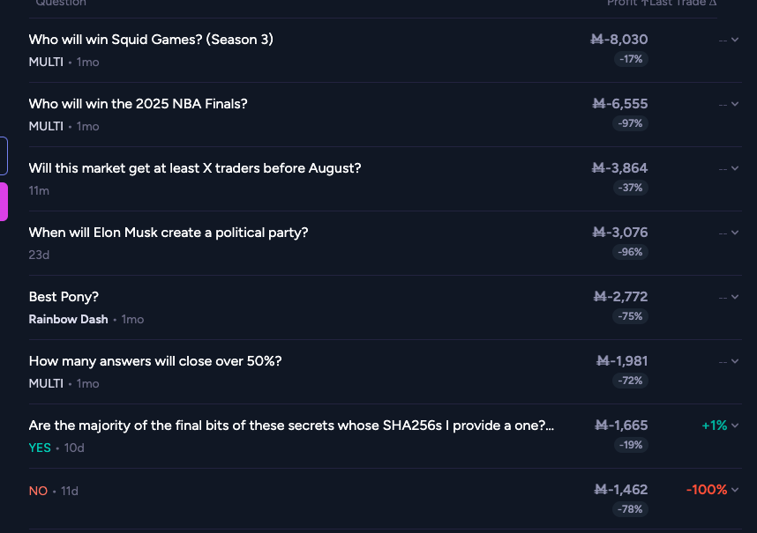Sort by Profit column header
Viewport: 757px width, 533px height.
click(x=624, y=3)
